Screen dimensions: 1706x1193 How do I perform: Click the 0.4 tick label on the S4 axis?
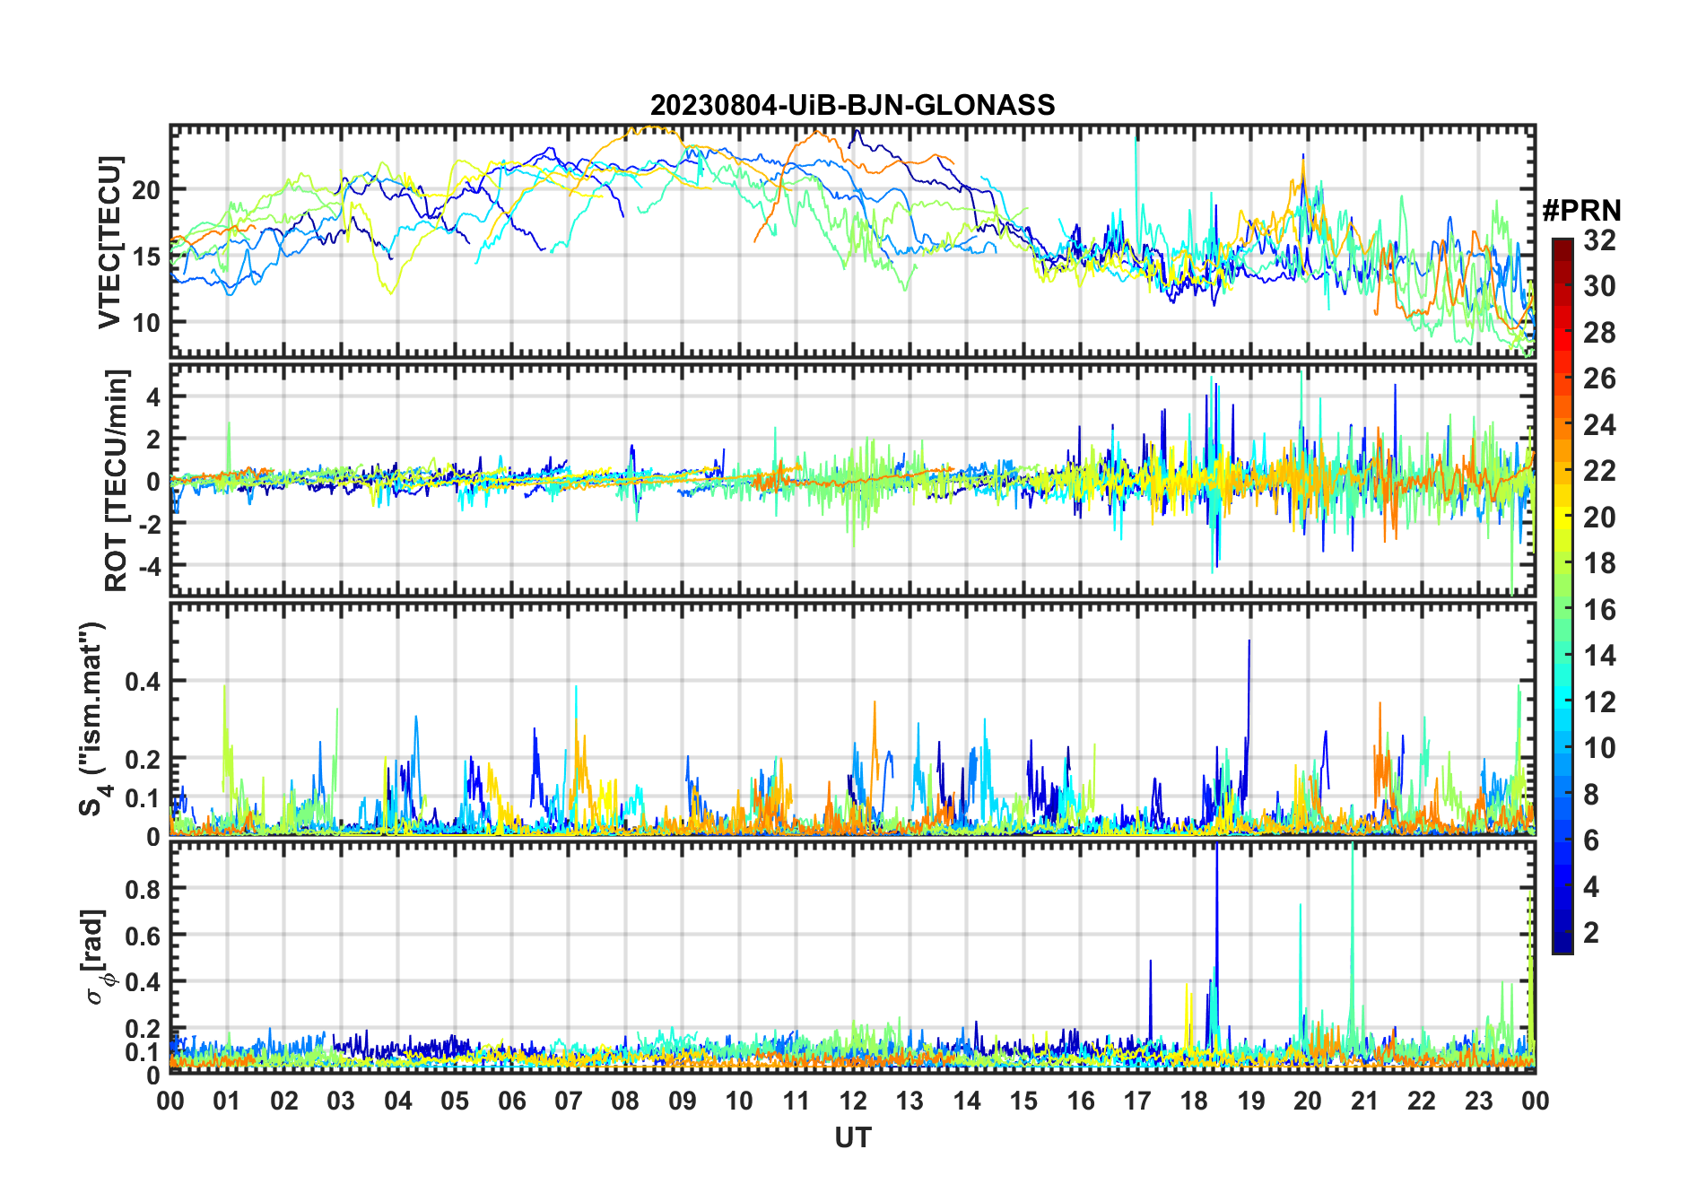tap(143, 682)
